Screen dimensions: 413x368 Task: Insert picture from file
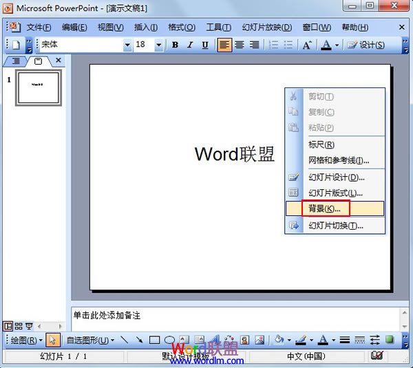260,340
